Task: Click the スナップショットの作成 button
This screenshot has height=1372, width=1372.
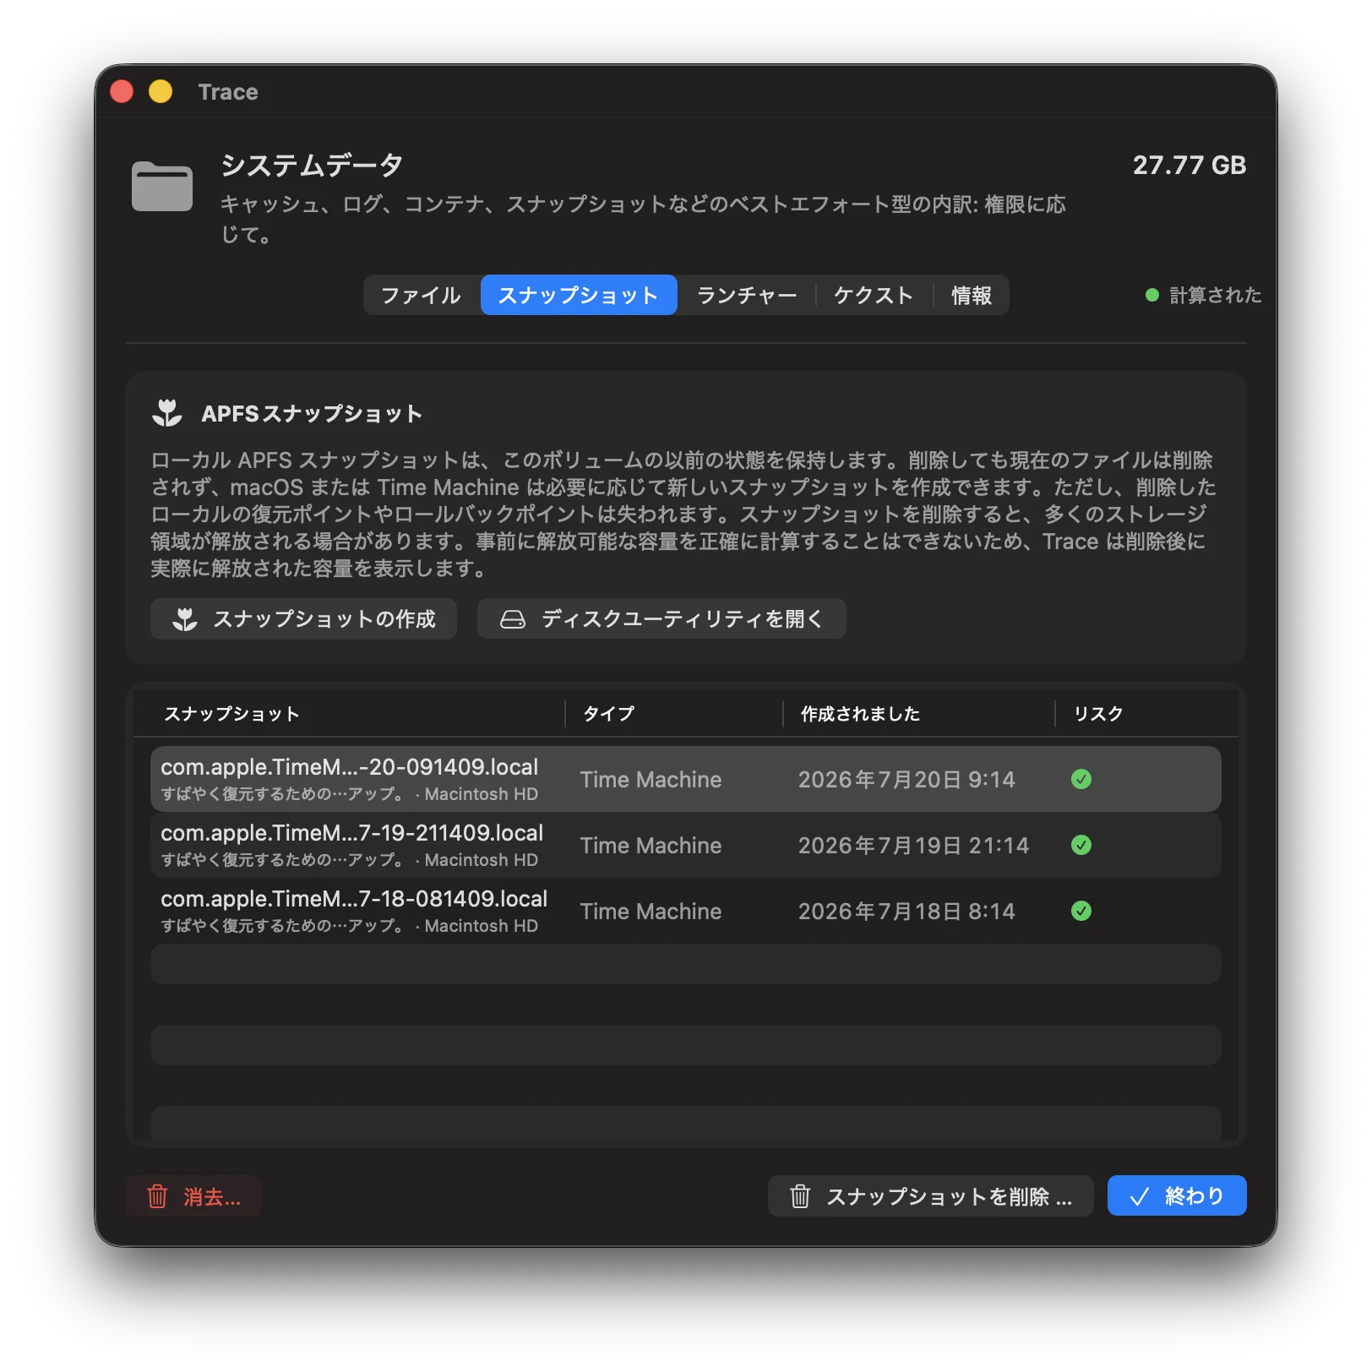Action: click(303, 619)
